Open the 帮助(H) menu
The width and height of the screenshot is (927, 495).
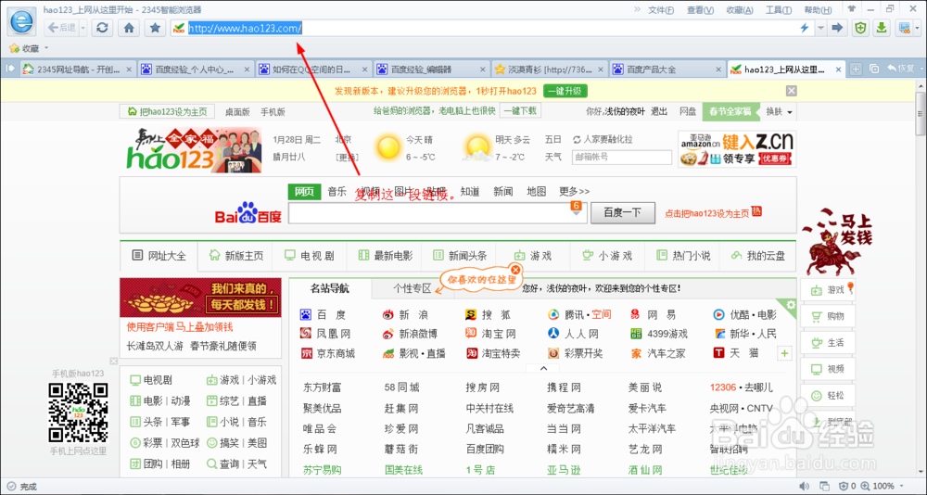click(x=818, y=10)
